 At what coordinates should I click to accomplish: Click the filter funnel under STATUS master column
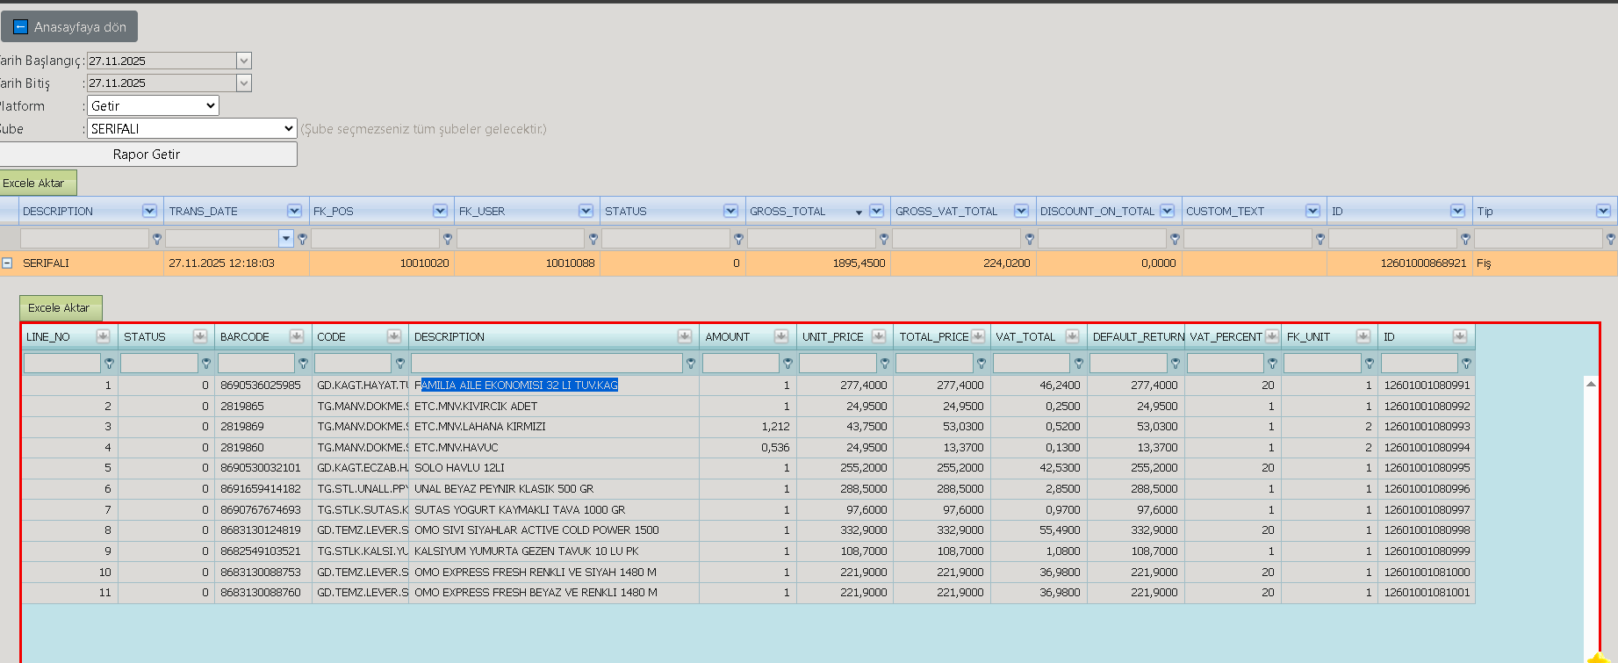(738, 239)
